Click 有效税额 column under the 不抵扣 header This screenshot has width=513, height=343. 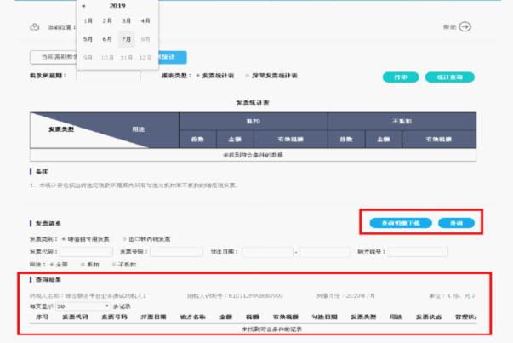[439, 139]
